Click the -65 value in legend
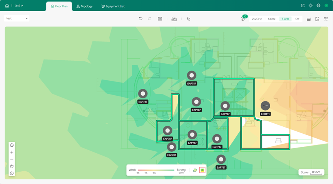The image size is (333, 184). 154,173
